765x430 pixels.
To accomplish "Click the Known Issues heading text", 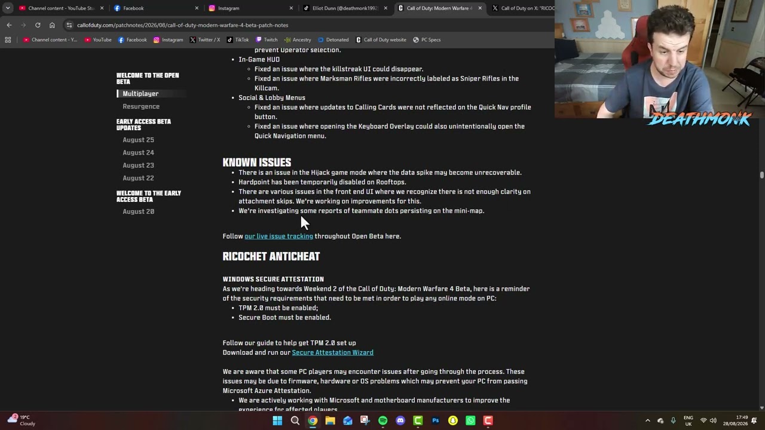I will (x=257, y=162).
